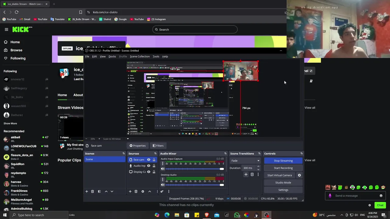Stop Streaming in OBS
The image size is (390, 219).
point(283,161)
